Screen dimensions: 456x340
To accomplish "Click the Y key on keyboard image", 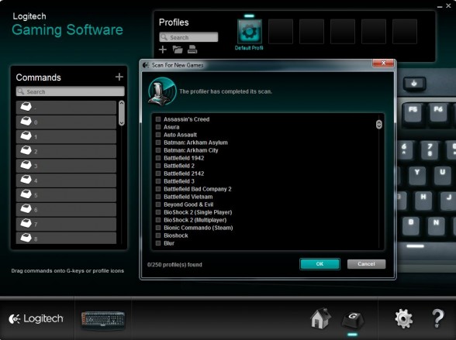I will tap(417, 175).
